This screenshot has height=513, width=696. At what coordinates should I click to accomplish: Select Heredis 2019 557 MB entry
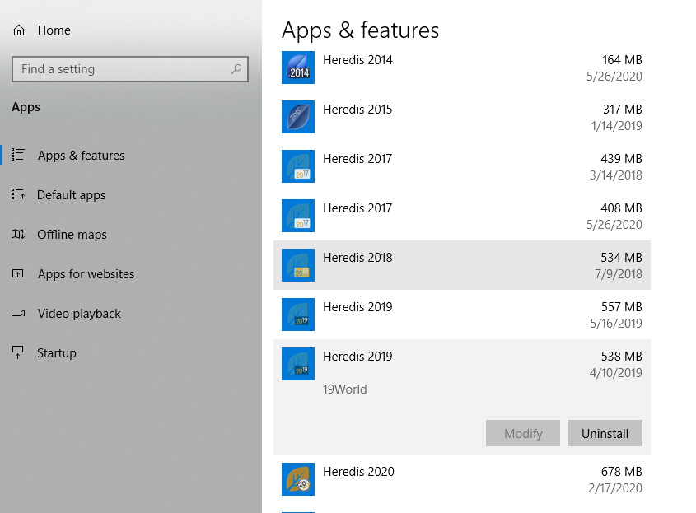(462, 315)
